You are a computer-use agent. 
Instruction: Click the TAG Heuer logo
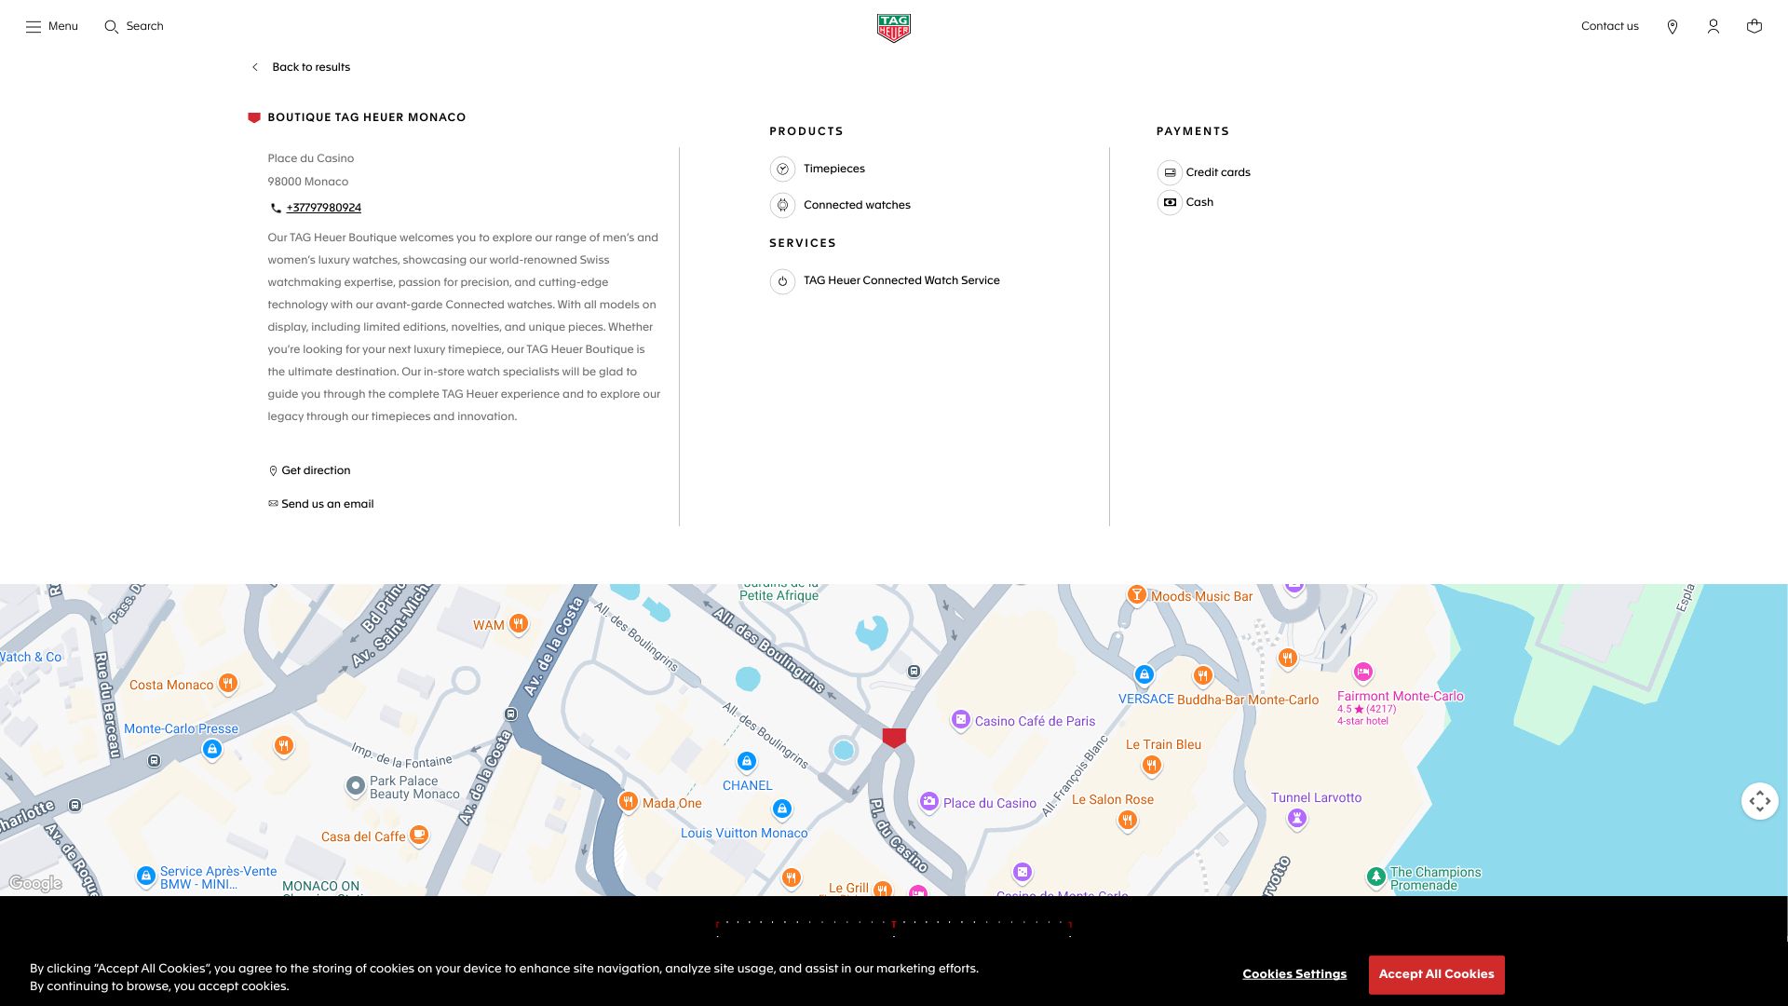894,28
